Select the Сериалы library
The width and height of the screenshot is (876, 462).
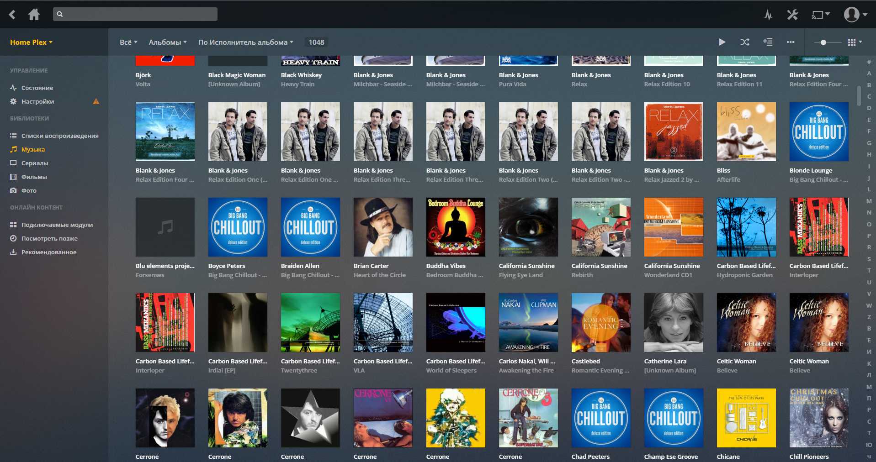tap(35, 163)
